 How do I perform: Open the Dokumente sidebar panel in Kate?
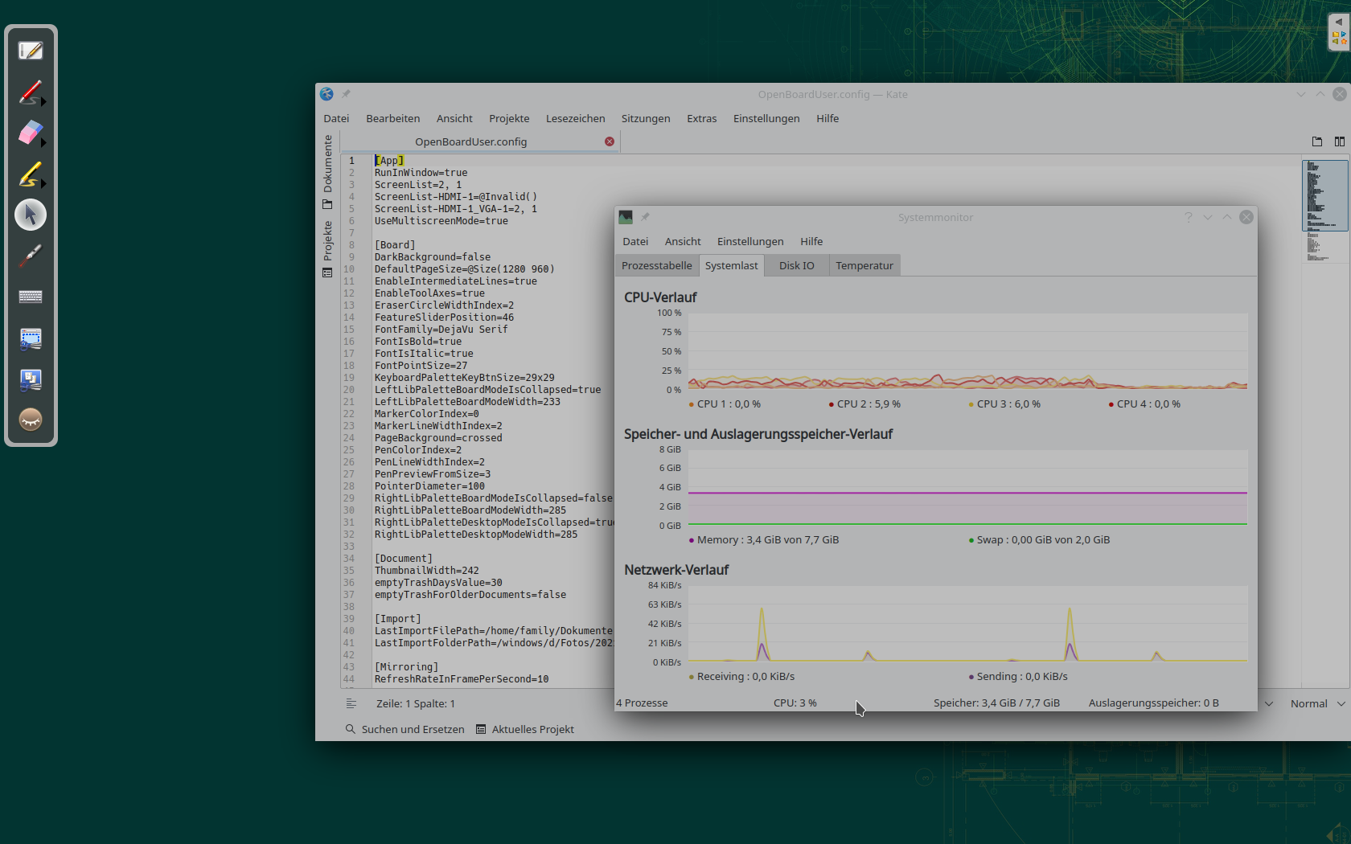pyautogui.click(x=327, y=171)
